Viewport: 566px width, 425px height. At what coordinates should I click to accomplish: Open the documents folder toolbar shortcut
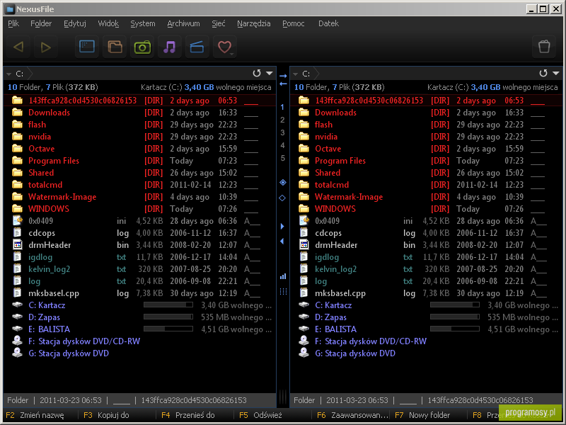coord(115,47)
